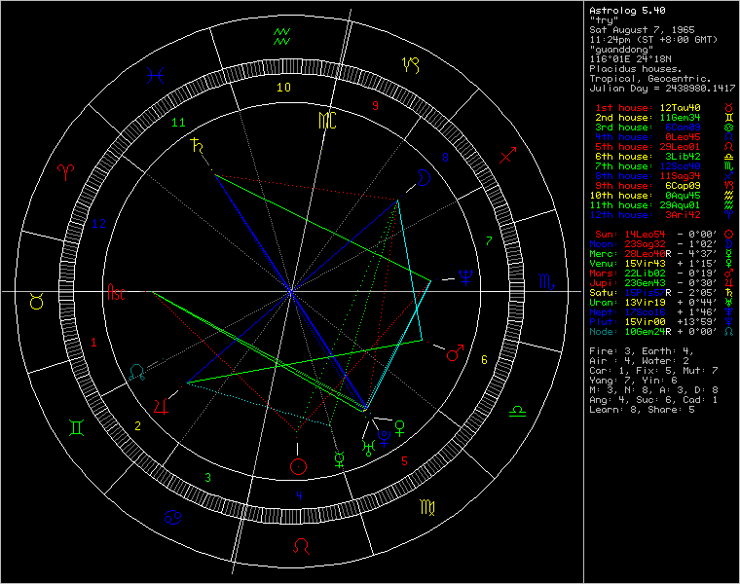Click the Uranus glyph in the wheel
Screen dimensions: 740x584
pyautogui.click(x=368, y=447)
